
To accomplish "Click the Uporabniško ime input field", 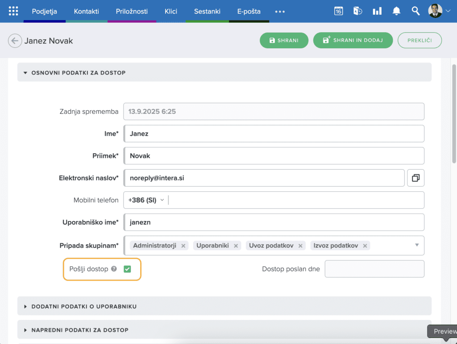I will (274, 222).
